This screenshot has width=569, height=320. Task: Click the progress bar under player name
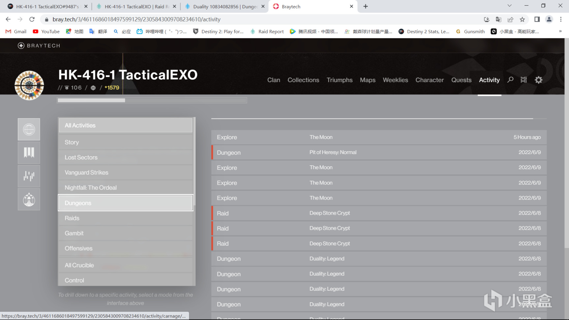coord(152,100)
